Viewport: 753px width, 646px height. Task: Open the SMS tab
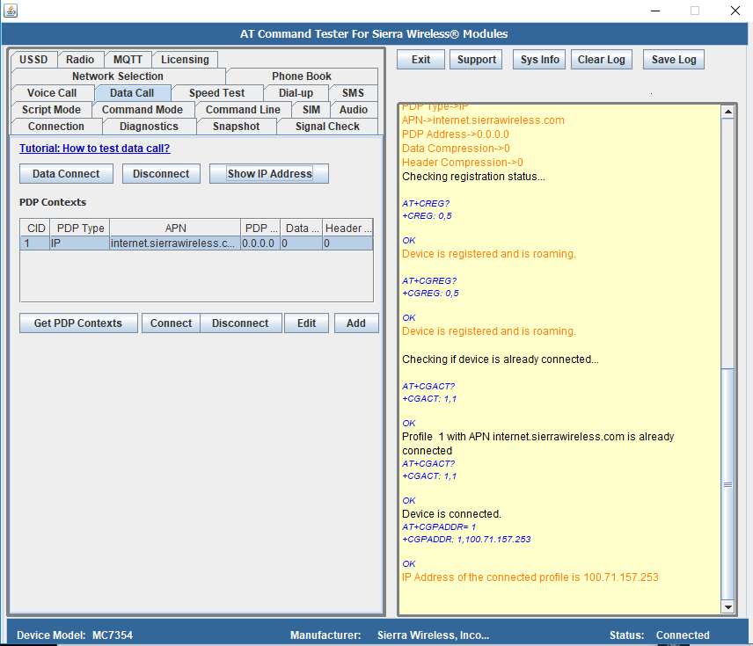353,93
